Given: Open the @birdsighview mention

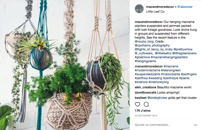Looking at the screenshot, I should [157, 98].
